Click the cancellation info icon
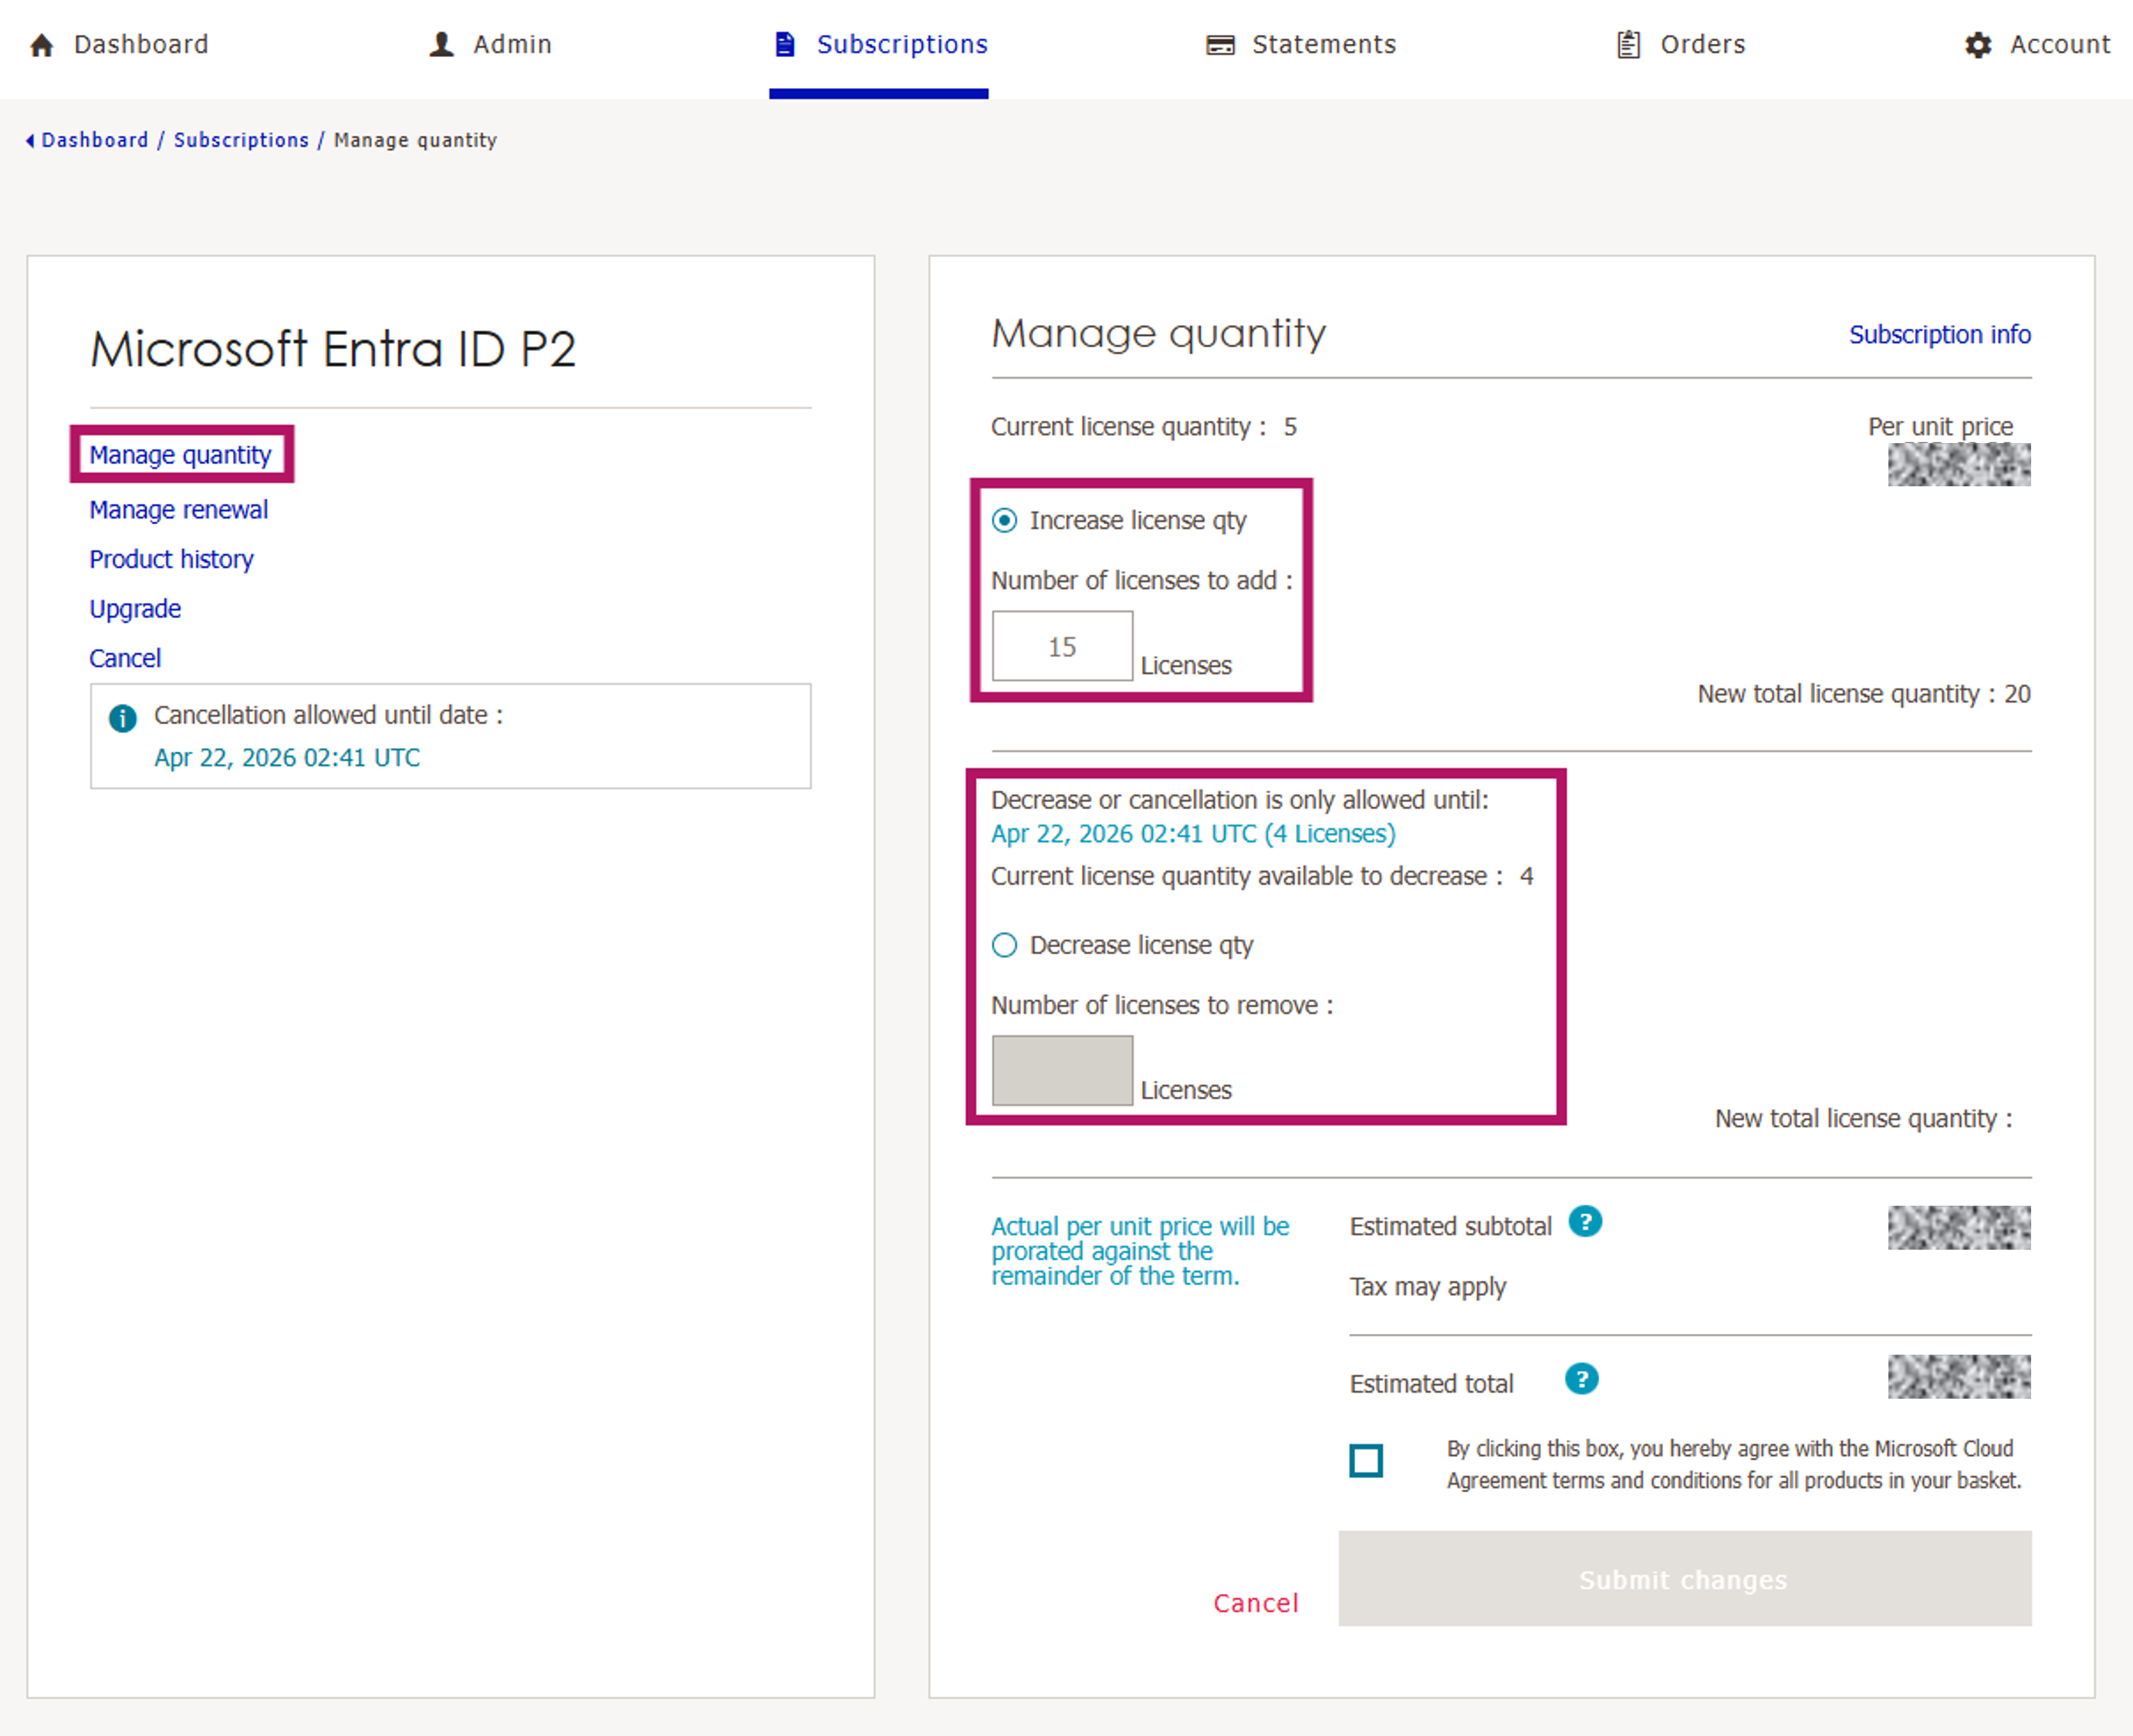The width and height of the screenshot is (2133, 1736). click(x=123, y=718)
